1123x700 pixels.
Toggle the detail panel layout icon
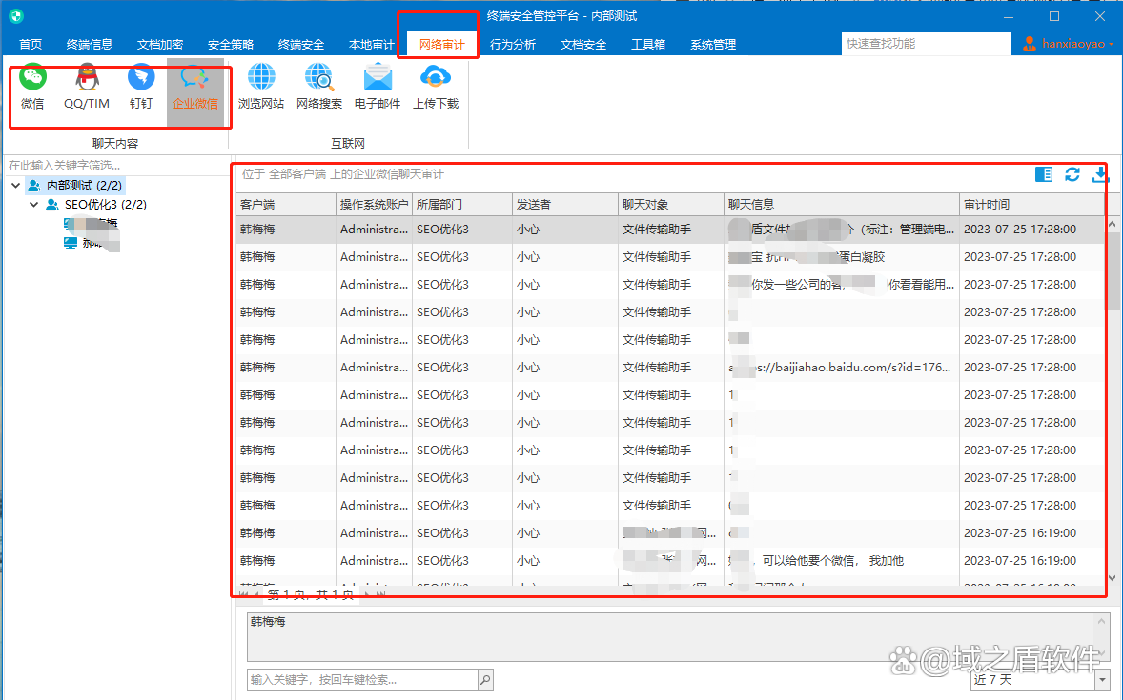point(1044,174)
